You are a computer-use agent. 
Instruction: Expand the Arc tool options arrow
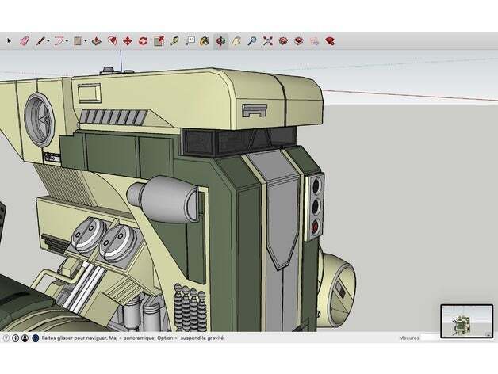pyautogui.click(x=67, y=40)
